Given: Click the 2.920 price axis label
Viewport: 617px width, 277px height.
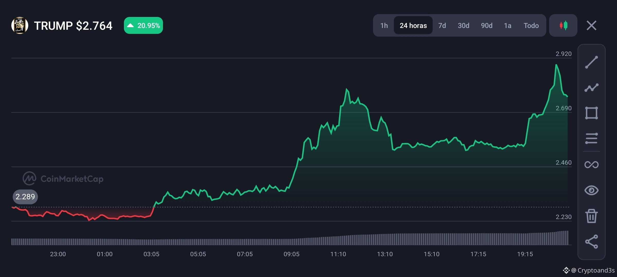Looking at the screenshot, I should point(564,54).
